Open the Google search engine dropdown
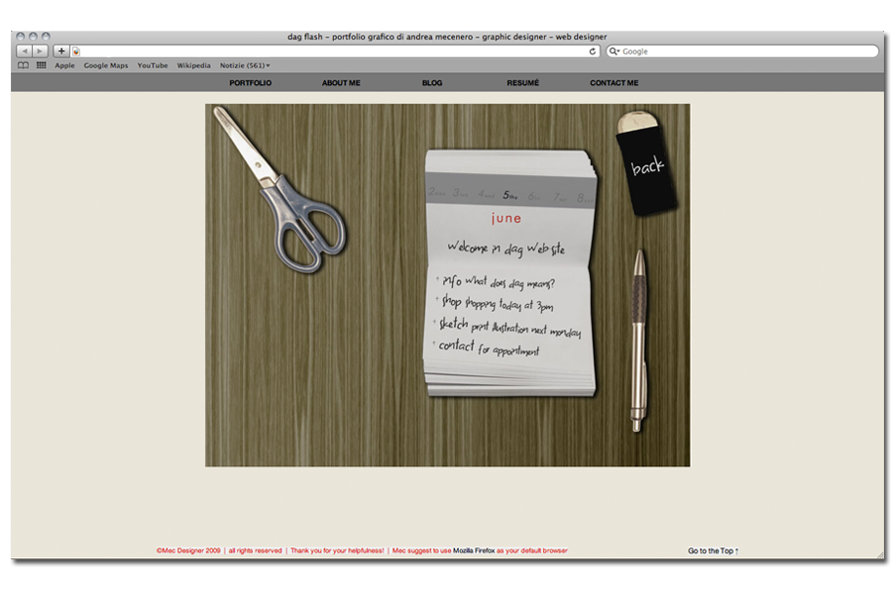The width and height of the screenshot is (893, 596). [x=614, y=50]
